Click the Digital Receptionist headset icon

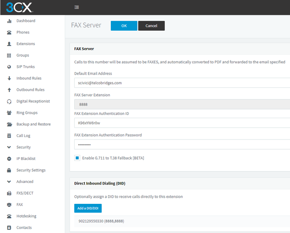(9, 101)
